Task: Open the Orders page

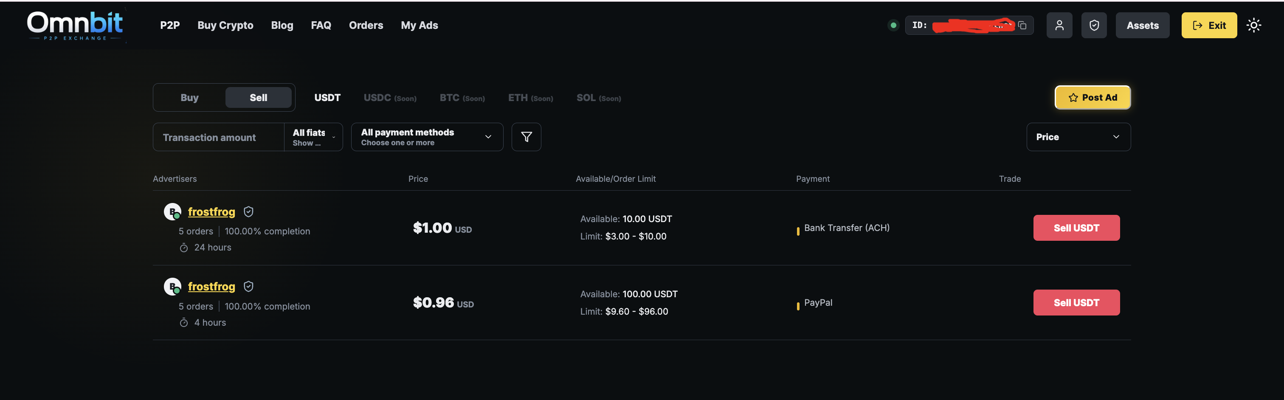Action: [366, 25]
